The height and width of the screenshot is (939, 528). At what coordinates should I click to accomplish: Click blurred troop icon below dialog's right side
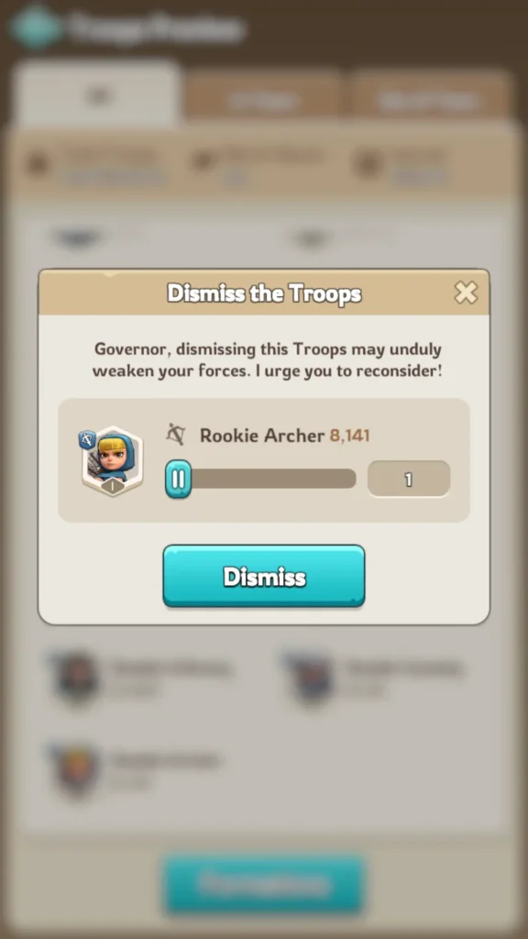pyautogui.click(x=312, y=678)
